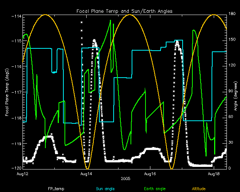240x192 pixels.
Task: Select the green 'Earth angle' legend label
Action: pyautogui.click(x=154, y=189)
